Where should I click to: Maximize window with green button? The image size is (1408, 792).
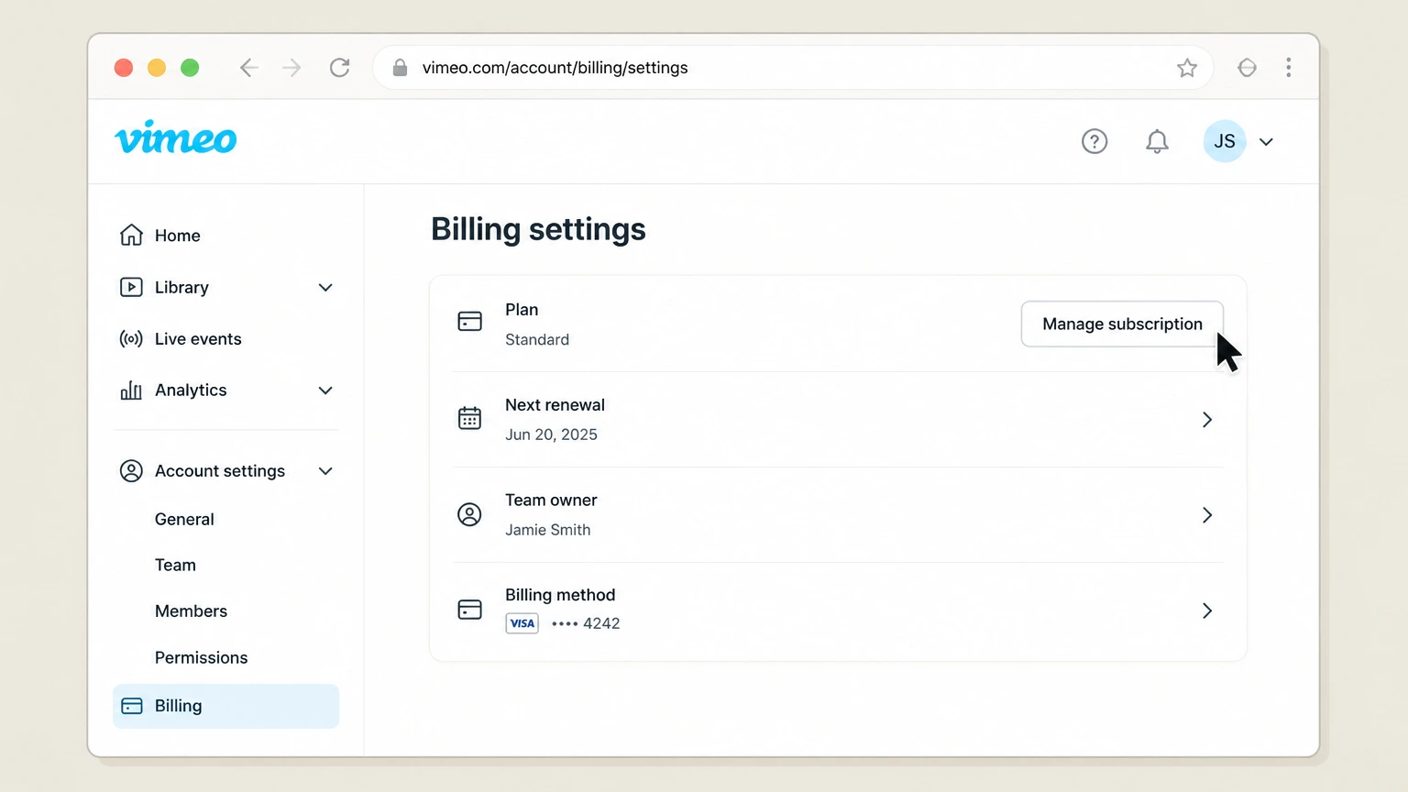[190, 68]
